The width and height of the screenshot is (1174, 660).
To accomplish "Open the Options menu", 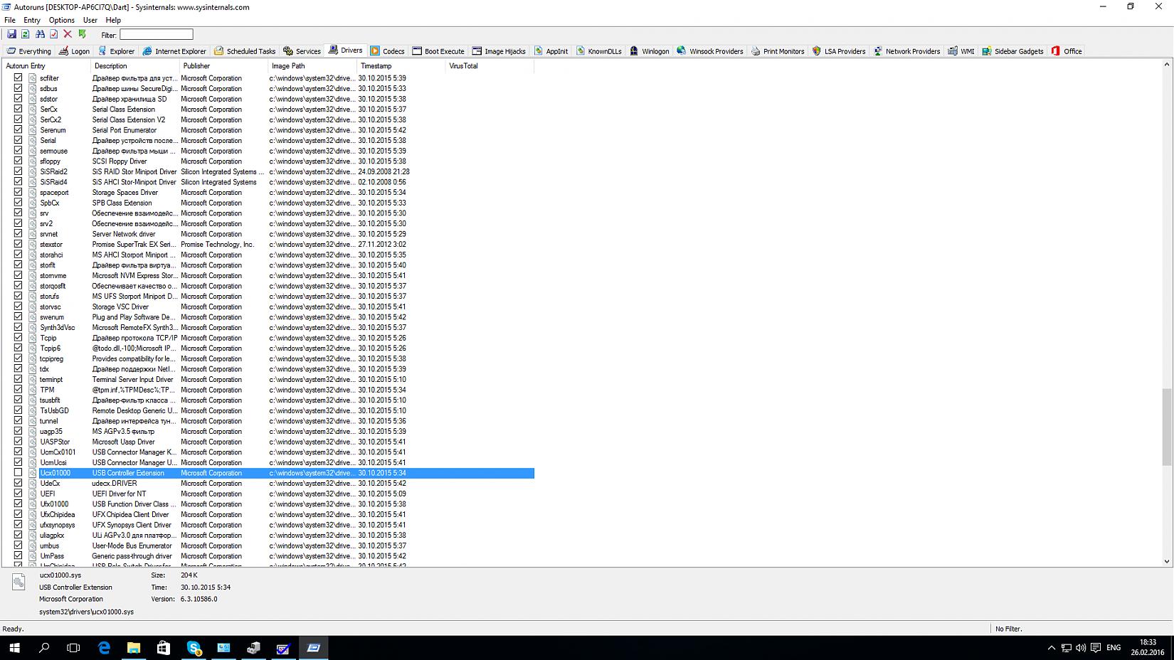I will [x=61, y=20].
